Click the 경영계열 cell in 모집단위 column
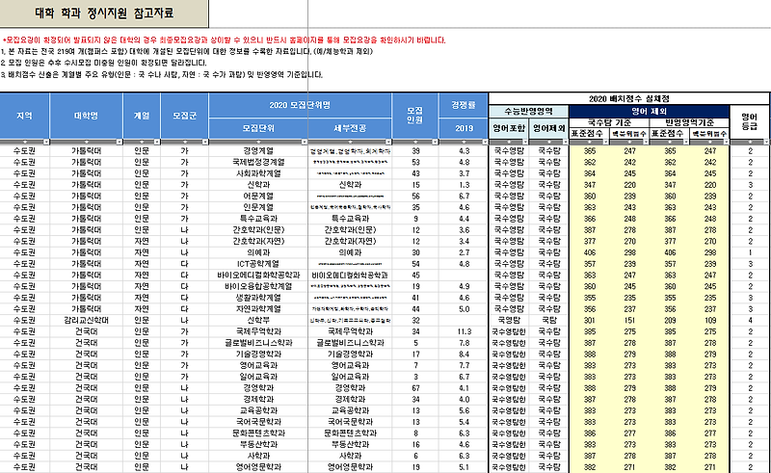 [x=258, y=151]
